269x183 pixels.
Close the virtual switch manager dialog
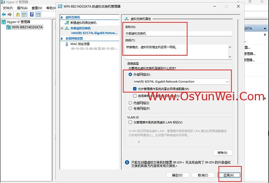coord(238,6)
